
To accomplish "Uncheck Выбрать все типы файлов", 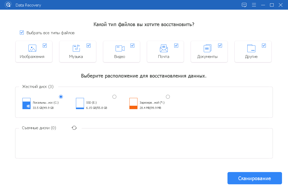I will [22, 32].
